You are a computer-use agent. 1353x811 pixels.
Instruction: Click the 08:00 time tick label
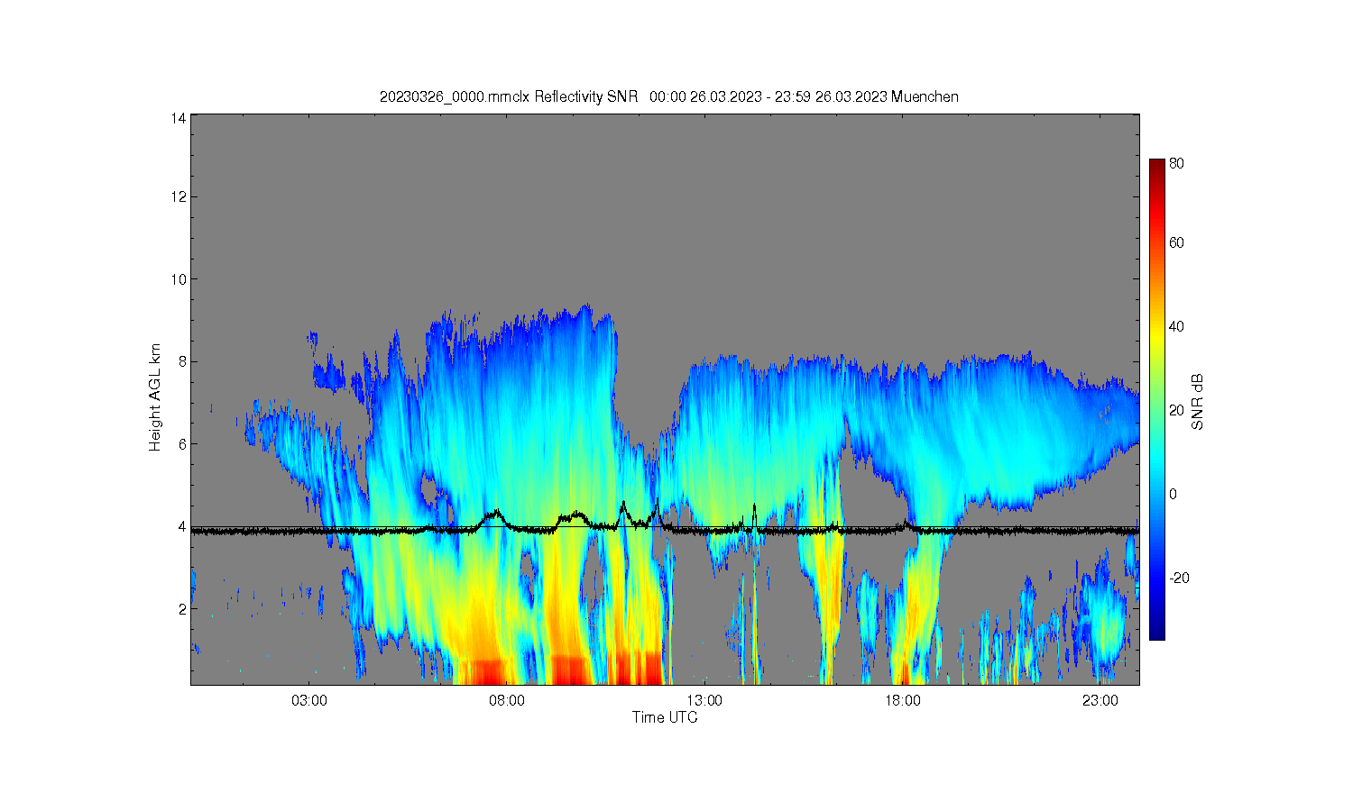click(x=507, y=700)
